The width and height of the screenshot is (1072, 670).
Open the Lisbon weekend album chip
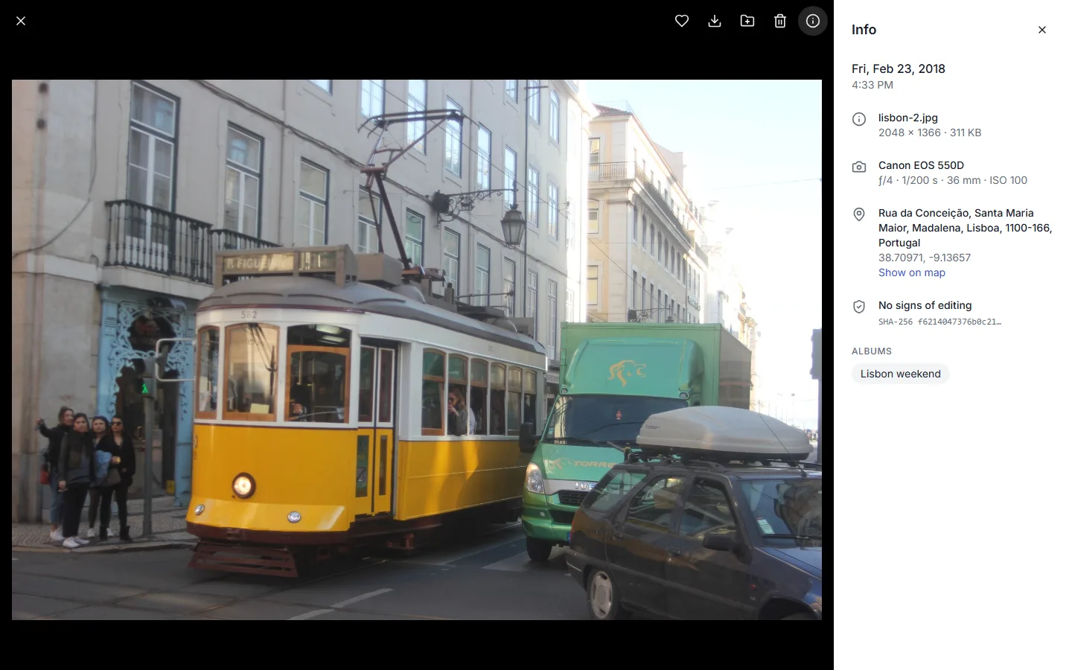[x=901, y=374]
